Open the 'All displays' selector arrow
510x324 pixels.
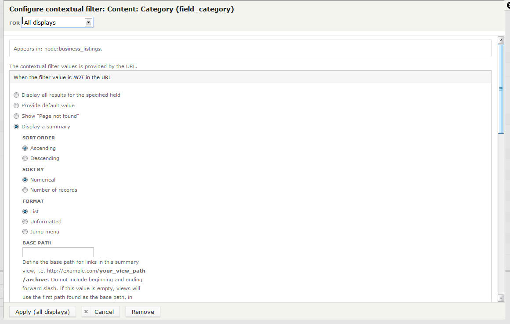(89, 22)
